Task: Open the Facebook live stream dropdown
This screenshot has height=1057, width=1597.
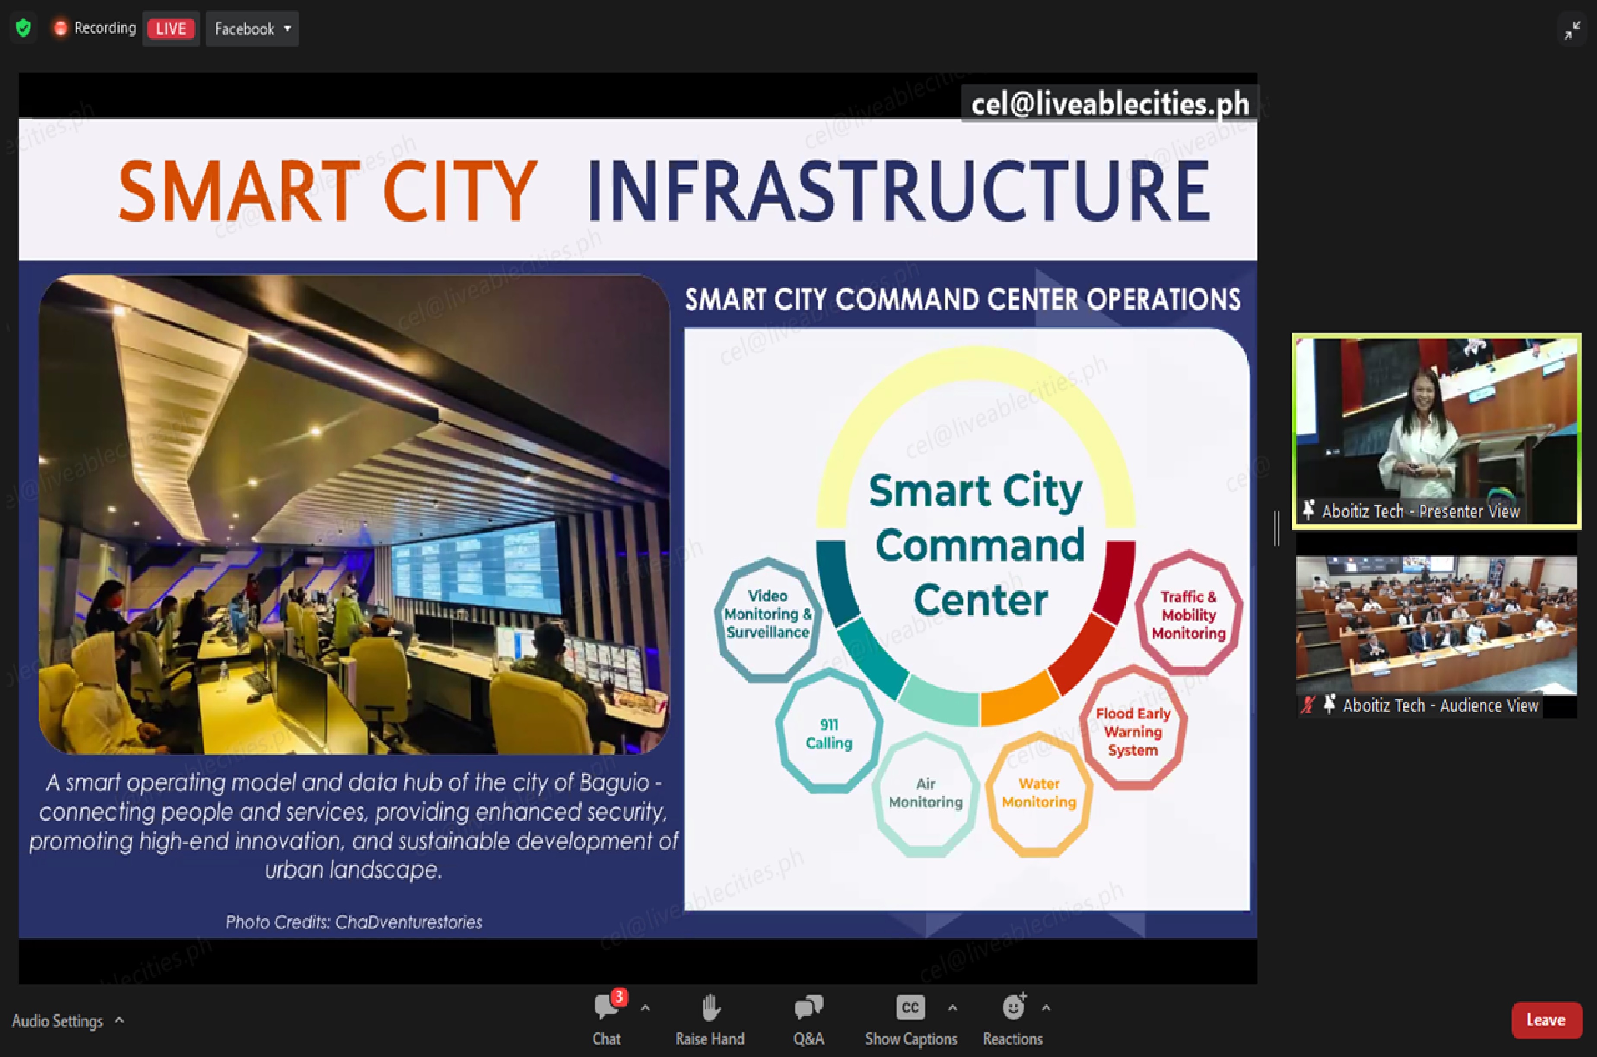Action: pyautogui.click(x=252, y=29)
